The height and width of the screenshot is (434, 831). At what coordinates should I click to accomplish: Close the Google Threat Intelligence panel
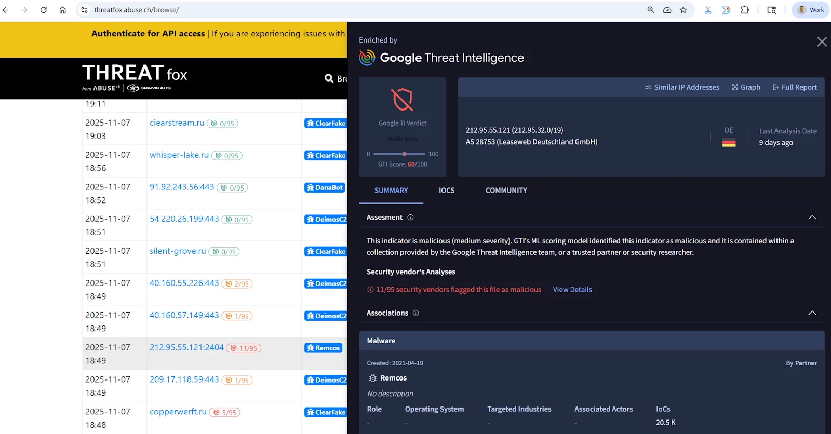point(822,42)
